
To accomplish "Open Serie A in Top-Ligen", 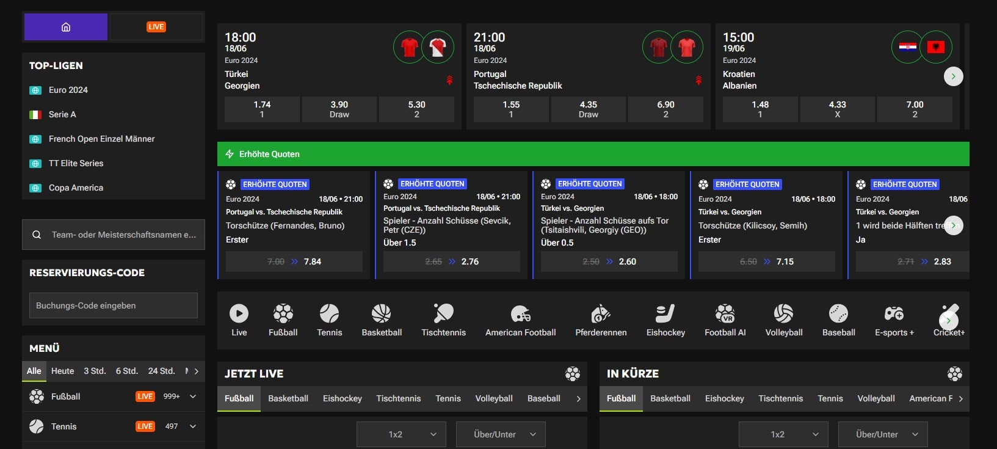I will (x=62, y=114).
